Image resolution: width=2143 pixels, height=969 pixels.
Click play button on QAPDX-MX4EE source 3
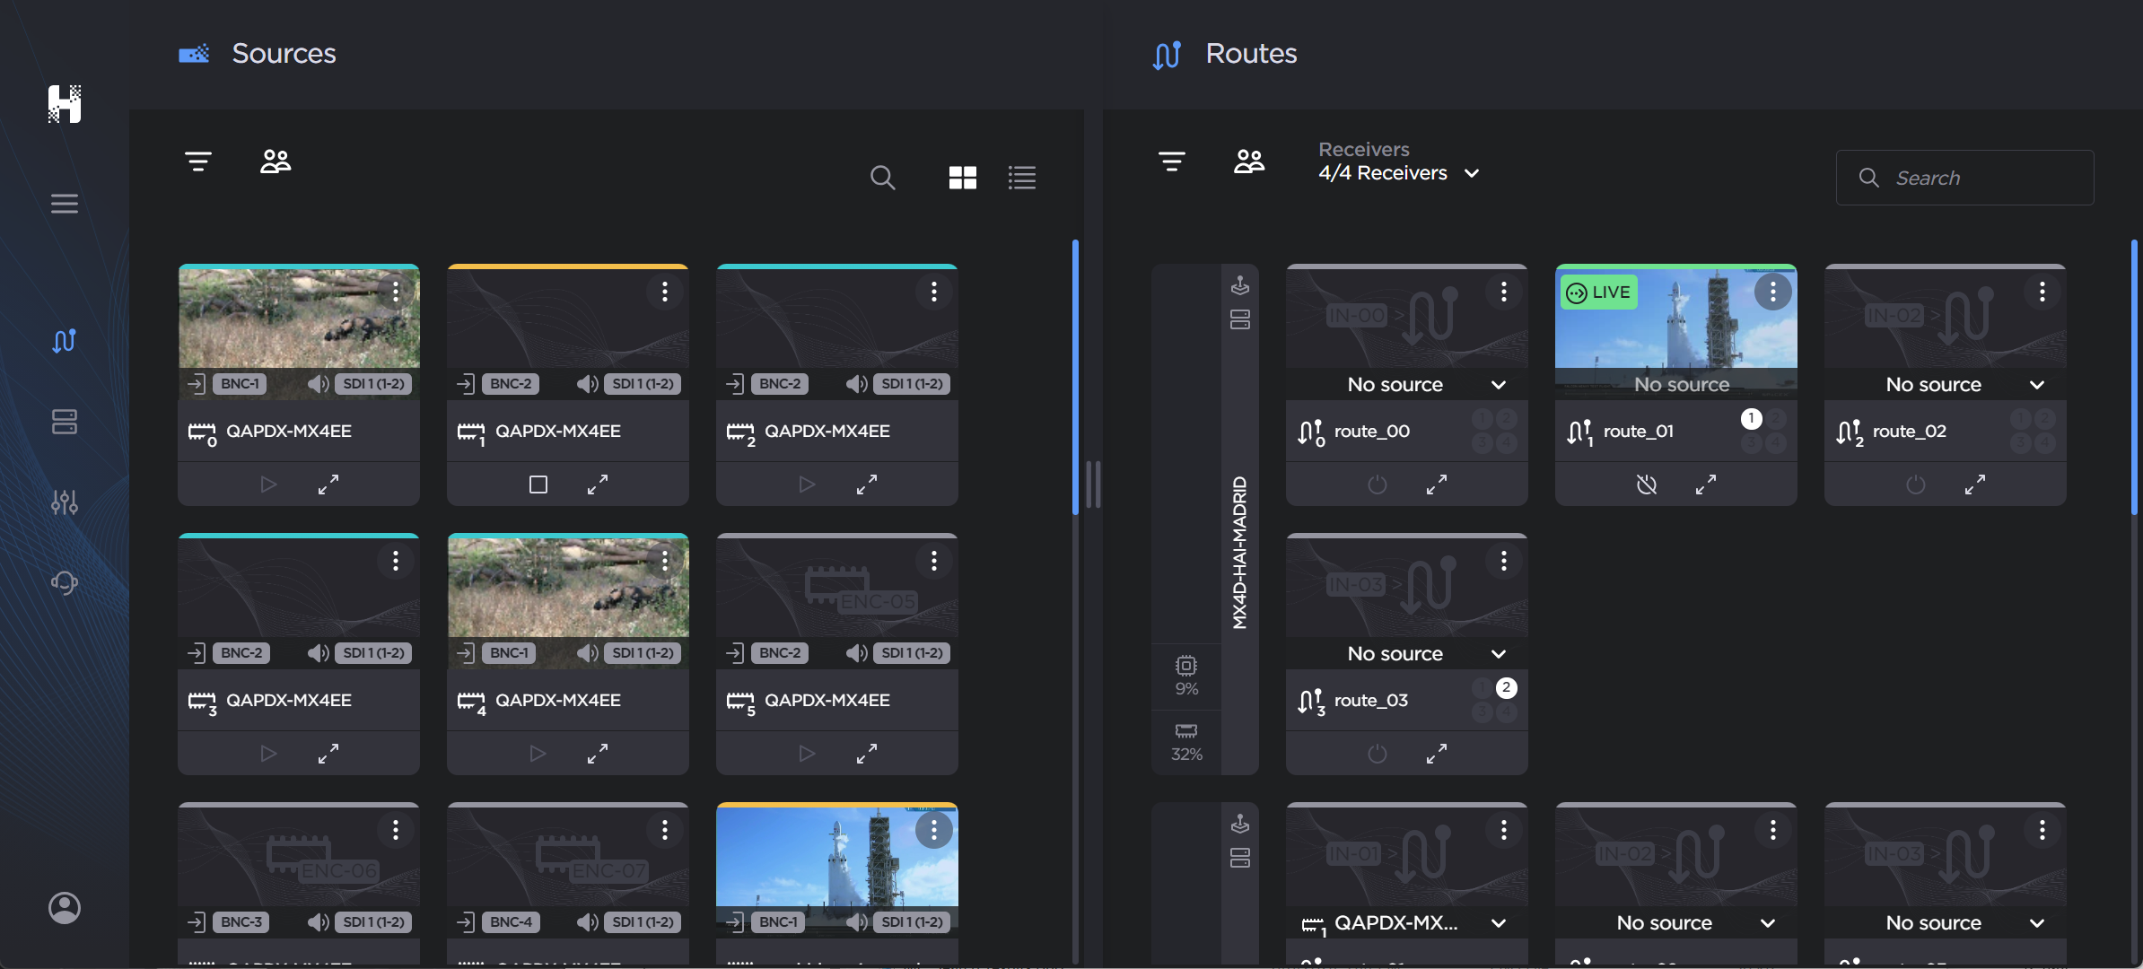point(267,752)
